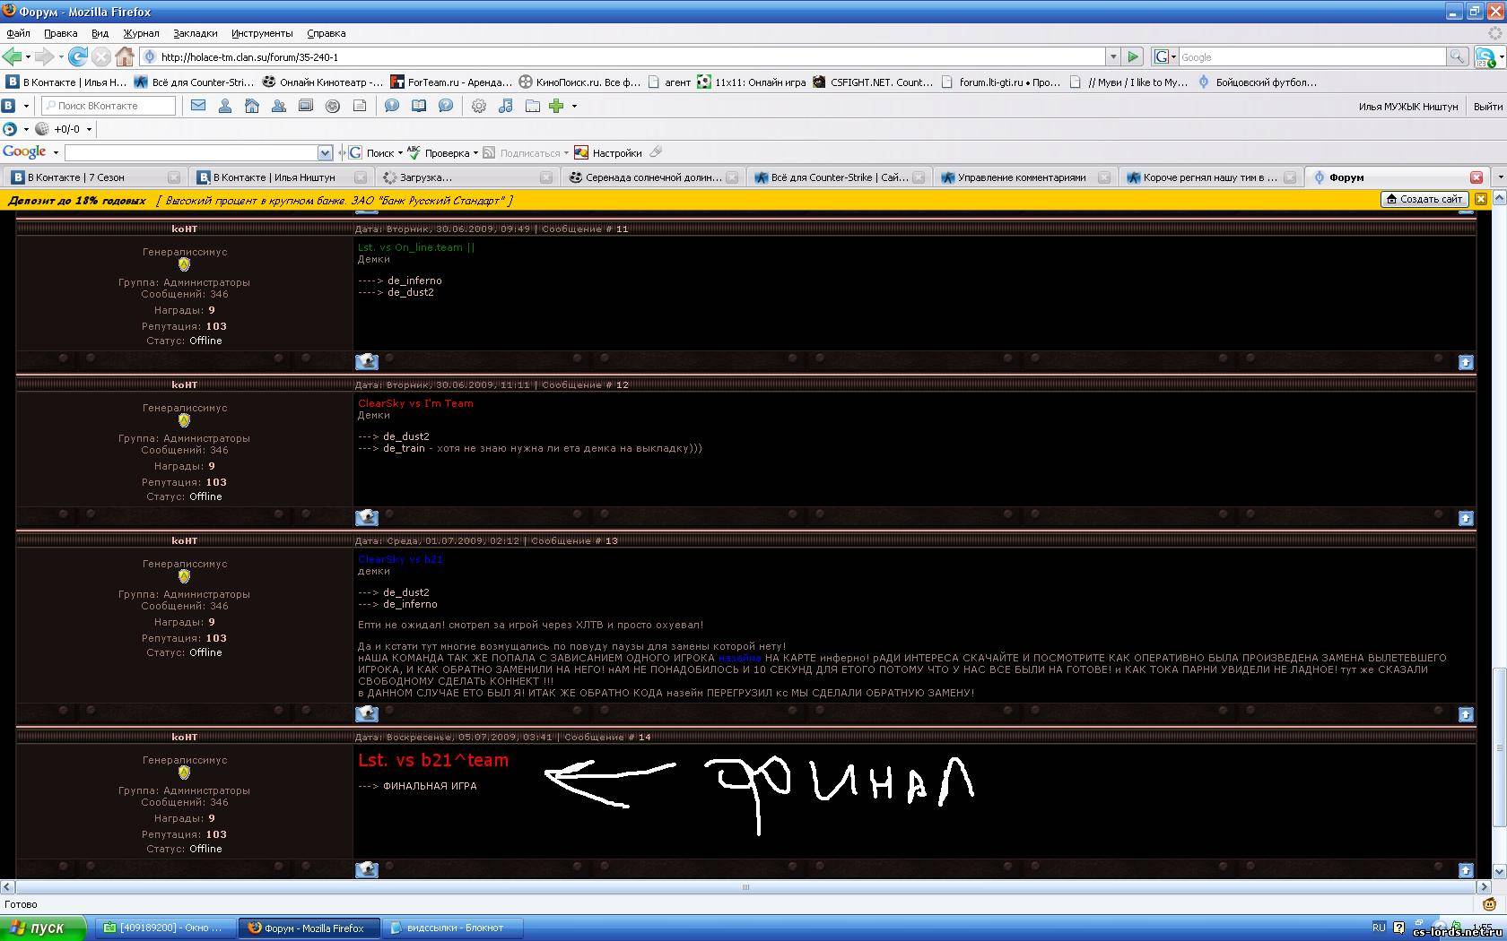Expand the VKontakte logo toolbar dropdown
This screenshot has height=941, width=1507.
(25, 106)
